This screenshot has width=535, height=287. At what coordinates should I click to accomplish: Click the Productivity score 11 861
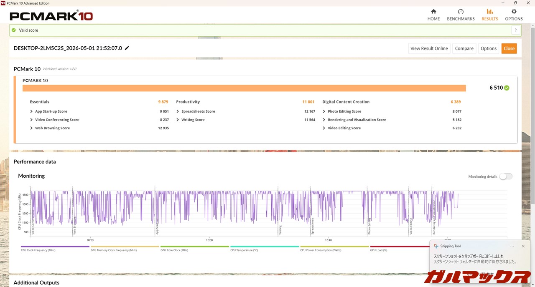pos(308,102)
